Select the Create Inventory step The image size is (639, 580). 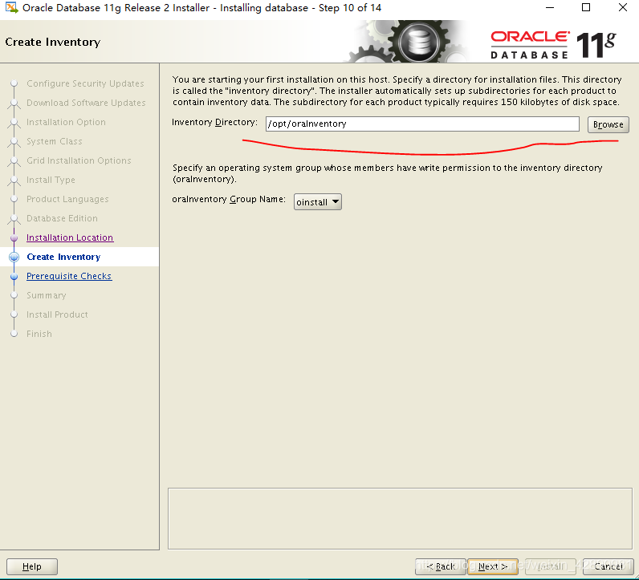click(x=63, y=257)
